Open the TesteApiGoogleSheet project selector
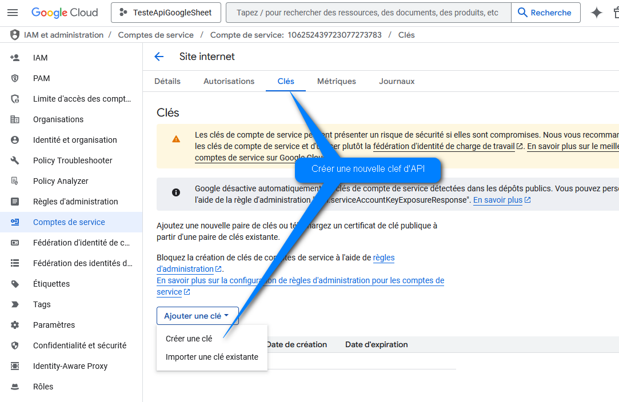Image resolution: width=619 pixels, height=402 pixels. (166, 13)
